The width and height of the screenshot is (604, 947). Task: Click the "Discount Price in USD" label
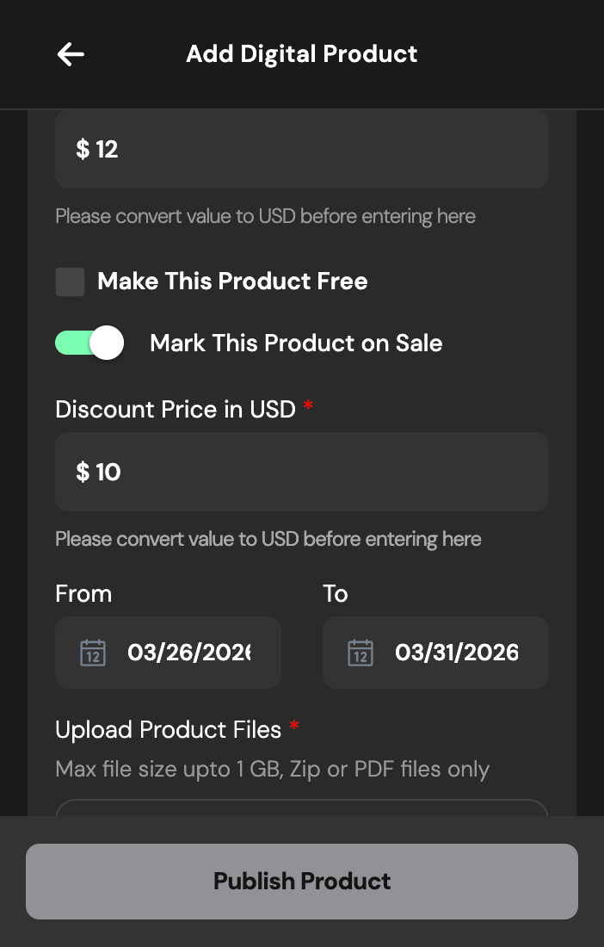pyautogui.click(x=176, y=409)
